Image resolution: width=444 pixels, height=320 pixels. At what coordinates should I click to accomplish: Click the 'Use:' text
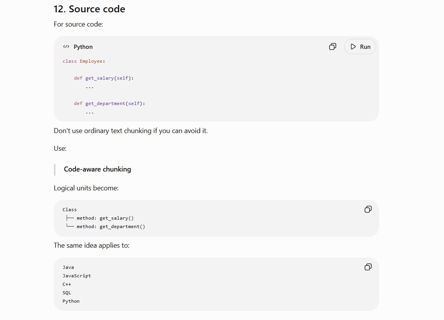pyautogui.click(x=60, y=148)
